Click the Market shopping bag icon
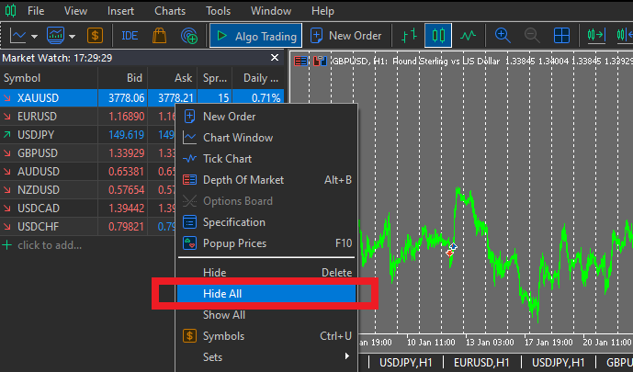 tap(159, 36)
